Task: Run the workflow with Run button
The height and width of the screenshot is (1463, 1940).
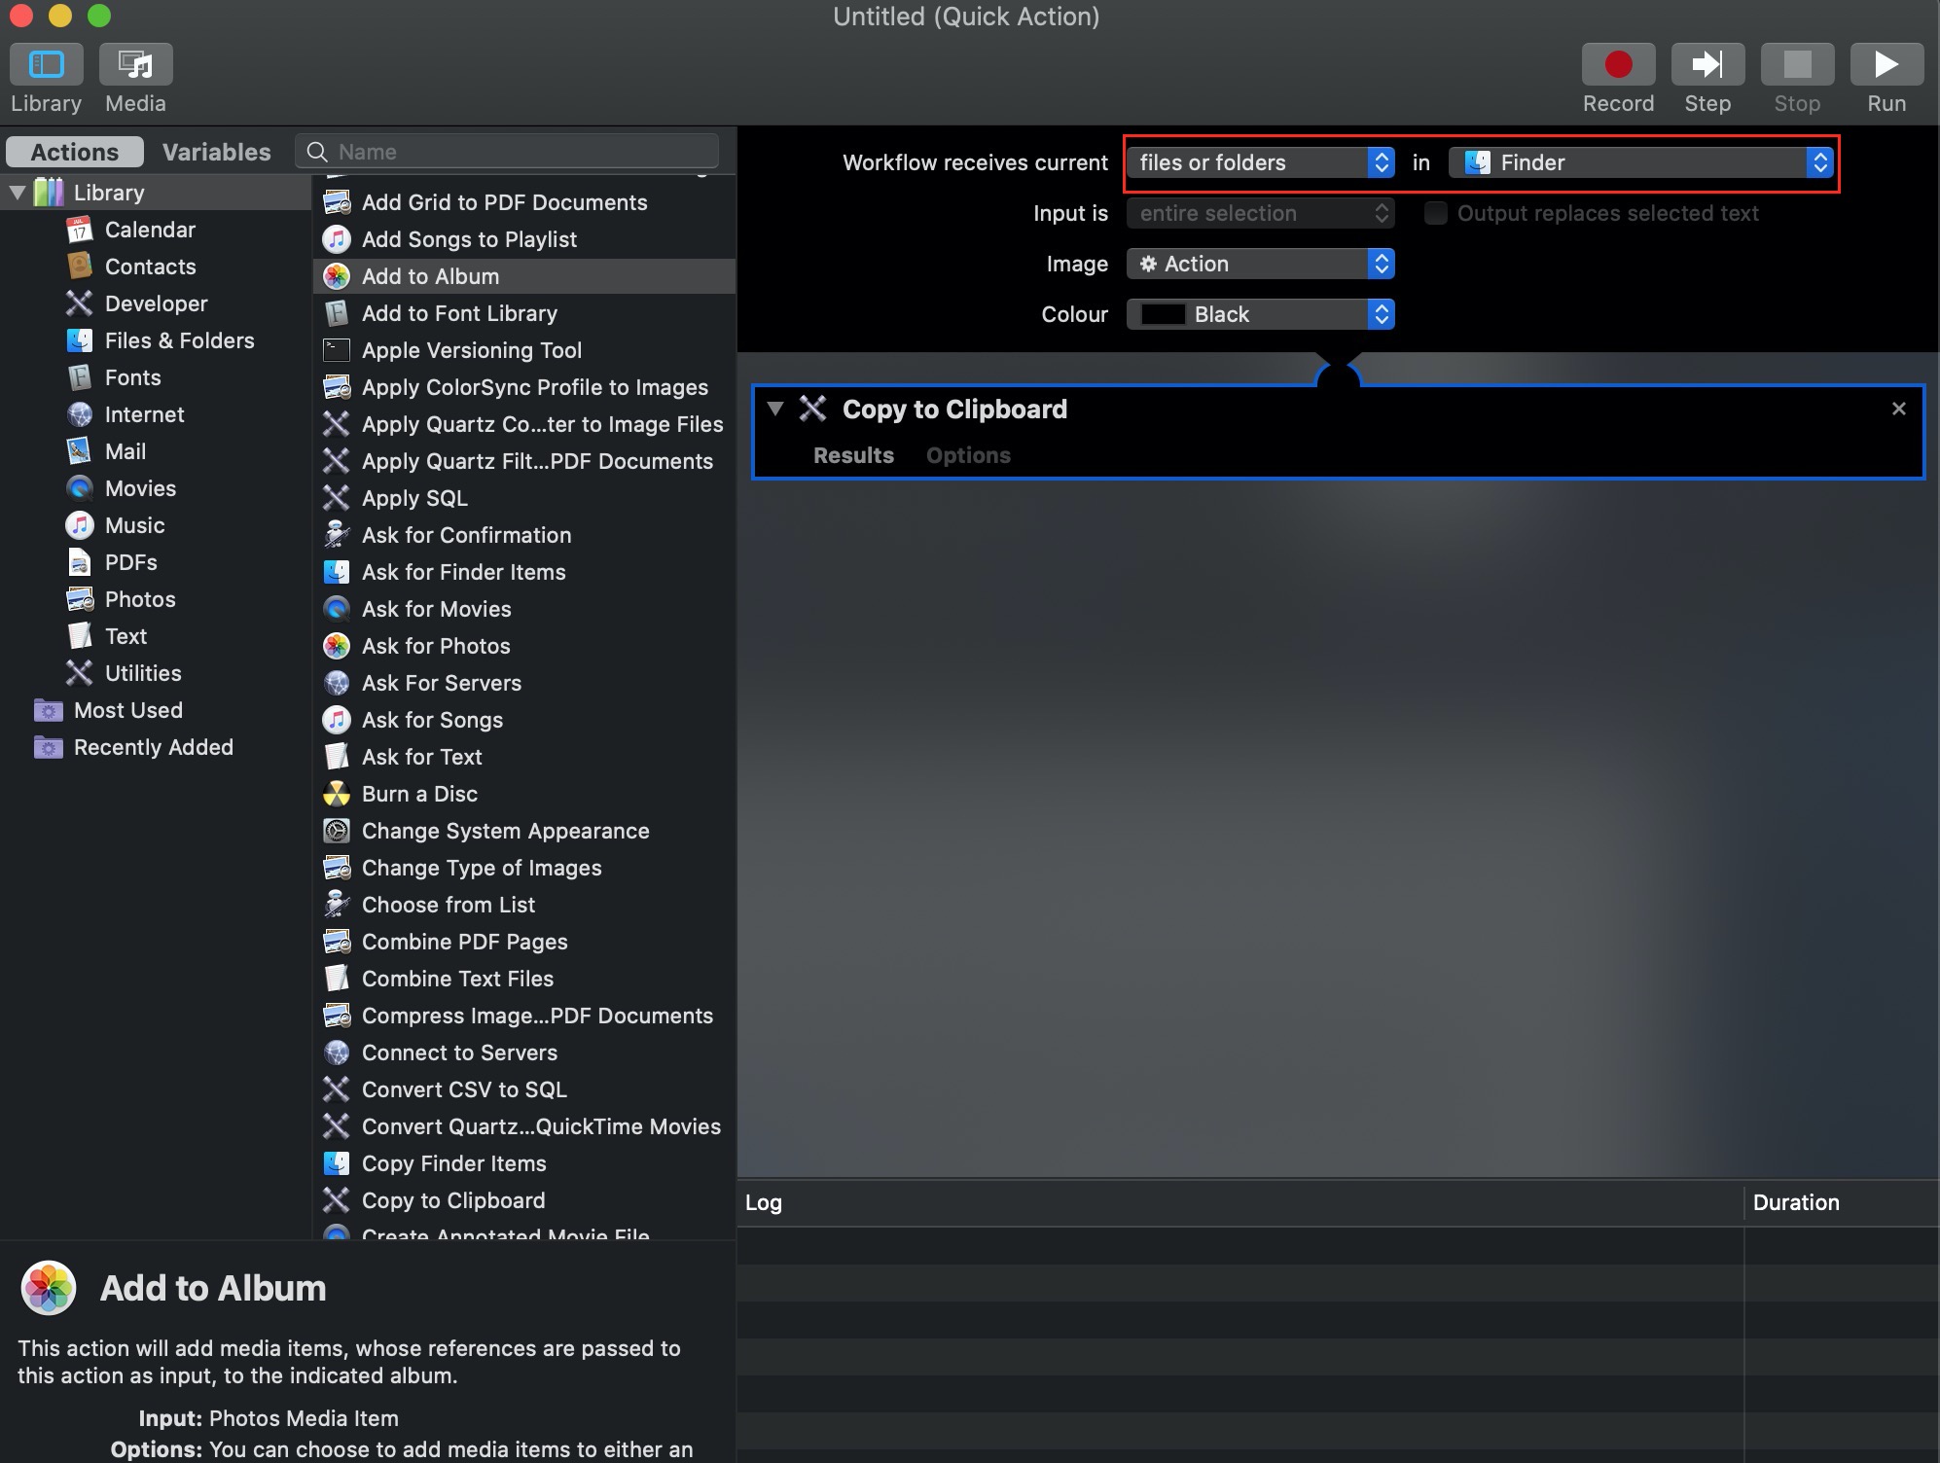Action: click(1886, 64)
